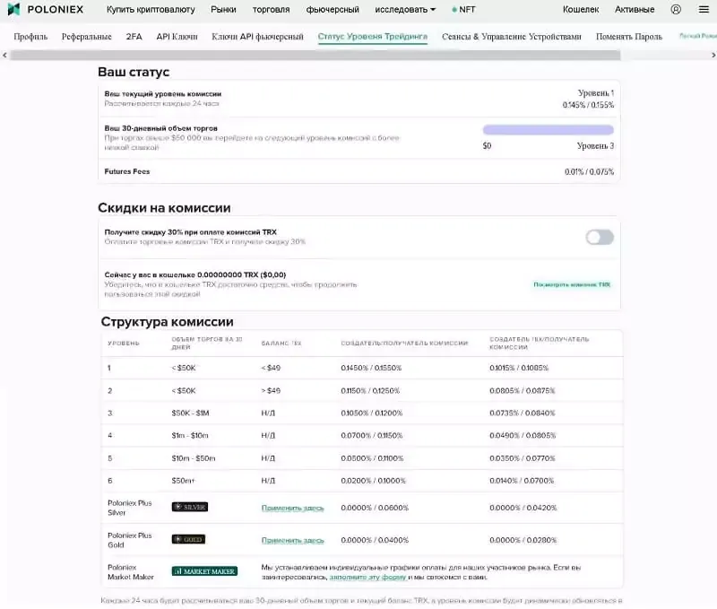Click the 0.0000% / 0.0280% fee cell
Viewport: 717px width, 609px height.
(x=523, y=540)
